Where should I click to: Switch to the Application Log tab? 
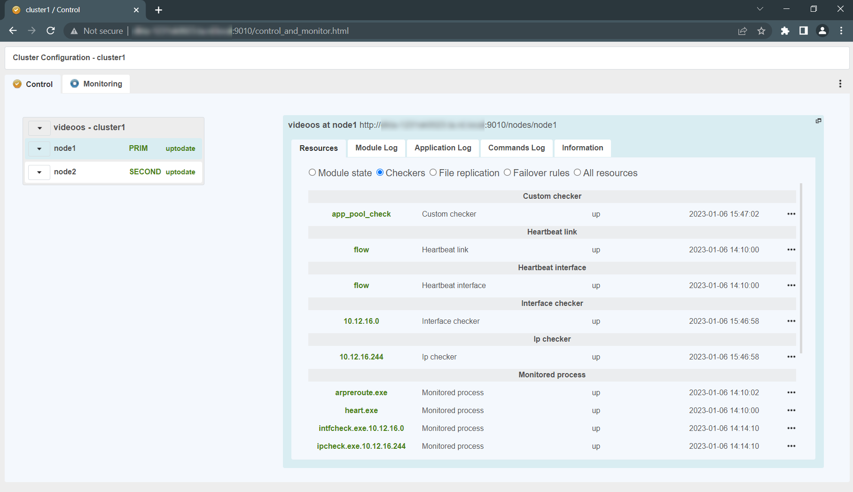click(x=442, y=148)
